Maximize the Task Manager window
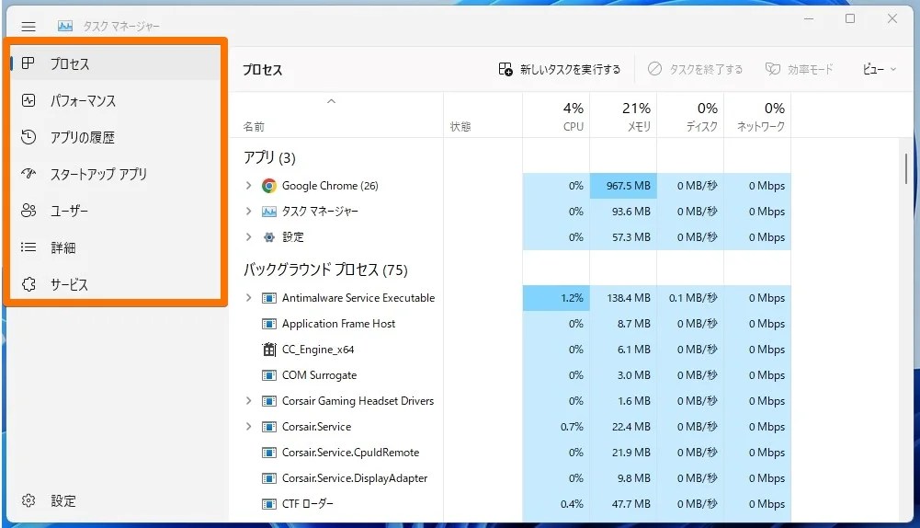Image resolution: width=920 pixels, height=528 pixels. [x=849, y=18]
